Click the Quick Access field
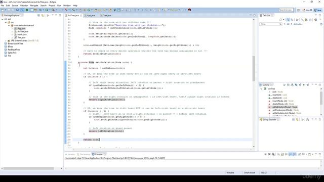The height and width of the screenshot is (182, 324). 286,10
